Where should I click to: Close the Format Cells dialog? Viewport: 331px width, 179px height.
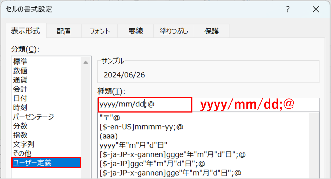pyautogui.click(x=316, y=10)
